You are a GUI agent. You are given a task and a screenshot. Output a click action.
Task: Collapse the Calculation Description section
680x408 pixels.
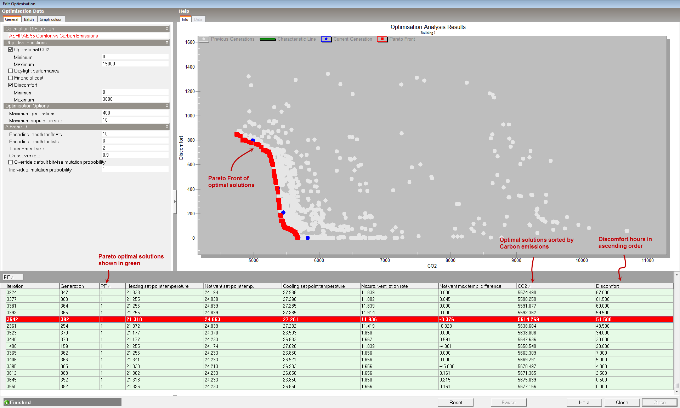click(x=167, y=29)
